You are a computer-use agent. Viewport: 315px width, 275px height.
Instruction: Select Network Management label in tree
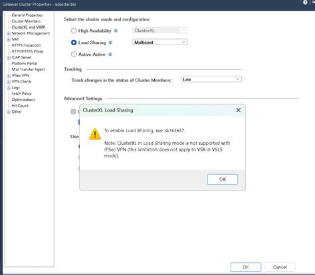[31, 33]
